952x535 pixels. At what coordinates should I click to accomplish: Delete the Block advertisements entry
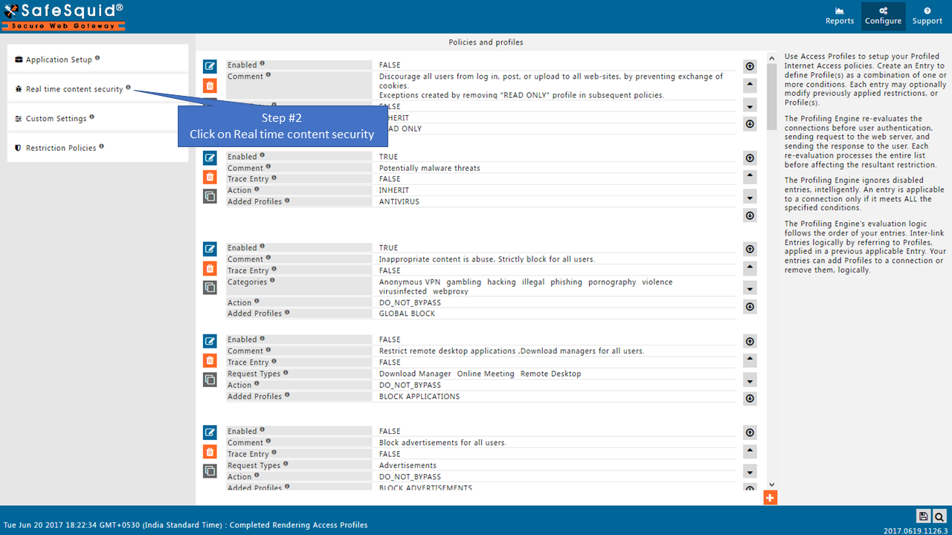pyautogui.click(x=210, y=452)
